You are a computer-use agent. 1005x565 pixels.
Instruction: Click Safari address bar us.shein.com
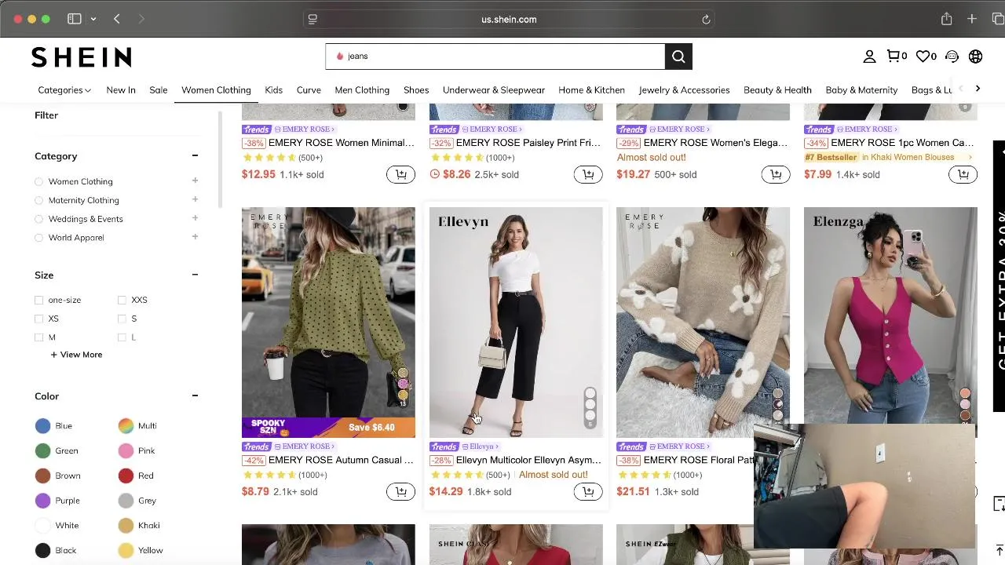509,20
